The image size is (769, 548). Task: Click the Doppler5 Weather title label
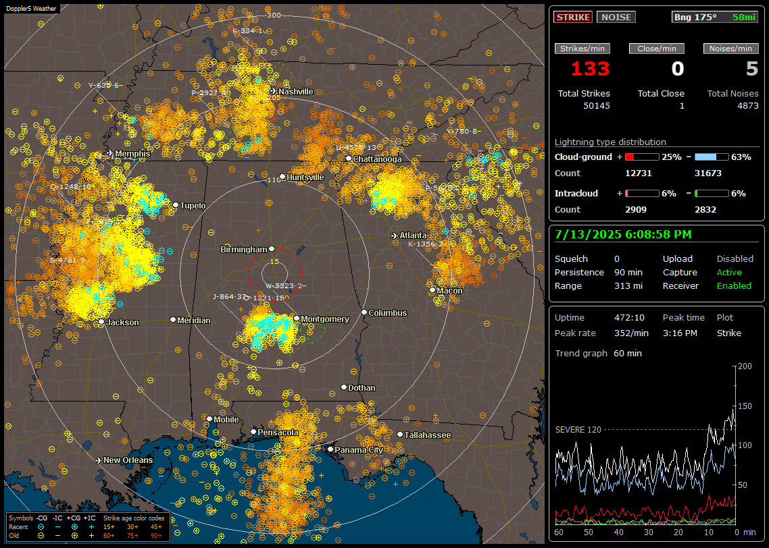(x=31, y=9)
